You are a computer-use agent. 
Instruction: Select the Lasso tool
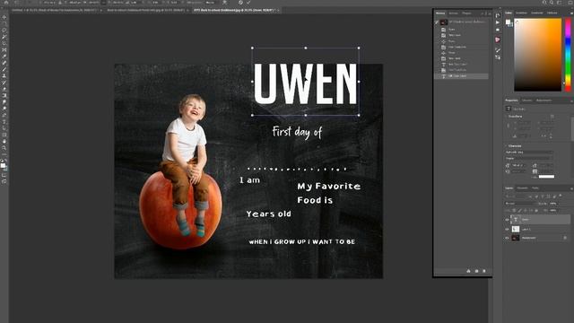click(x=4, y=30)
